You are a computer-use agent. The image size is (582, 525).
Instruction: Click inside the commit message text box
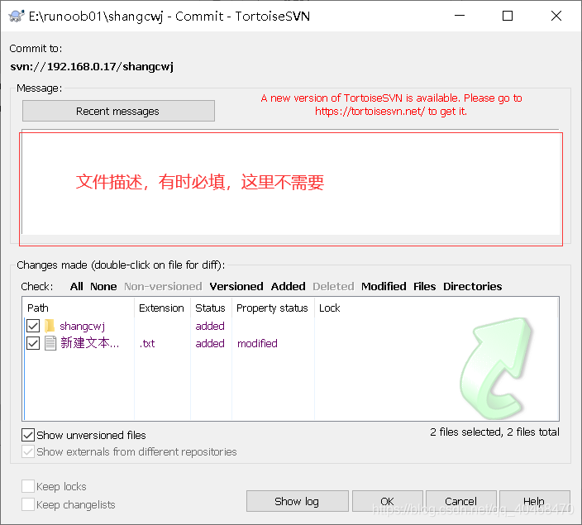pyautogui.click(x=291, y=182)
